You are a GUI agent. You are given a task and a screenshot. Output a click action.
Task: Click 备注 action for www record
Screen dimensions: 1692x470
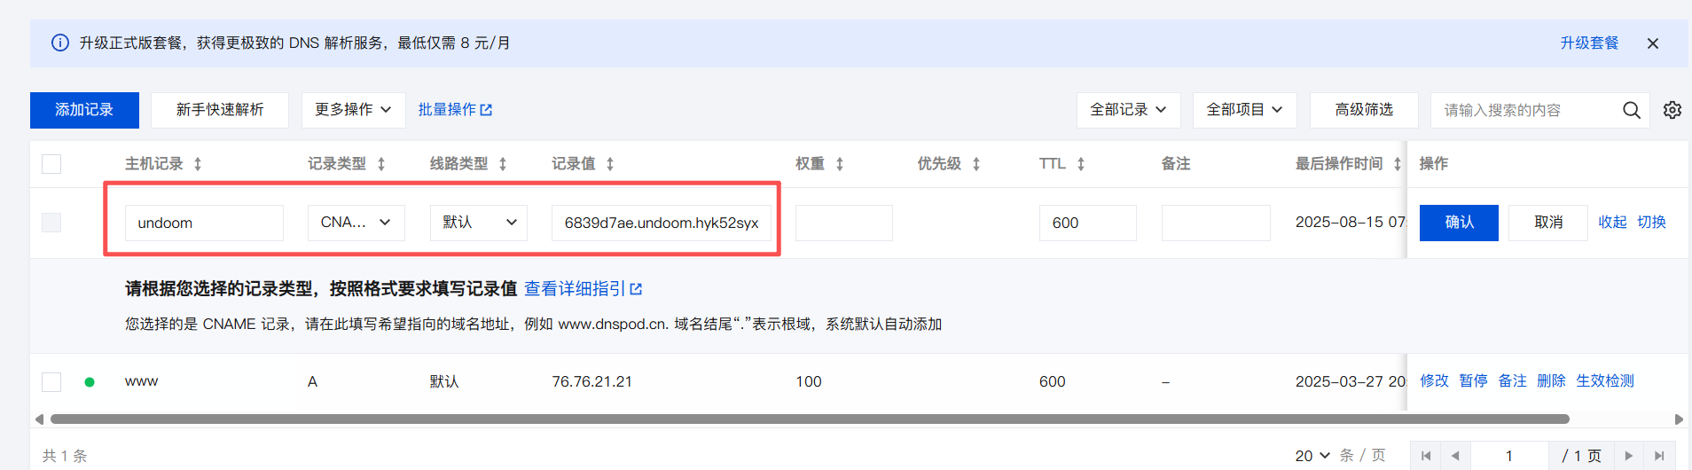[1512, 381]
